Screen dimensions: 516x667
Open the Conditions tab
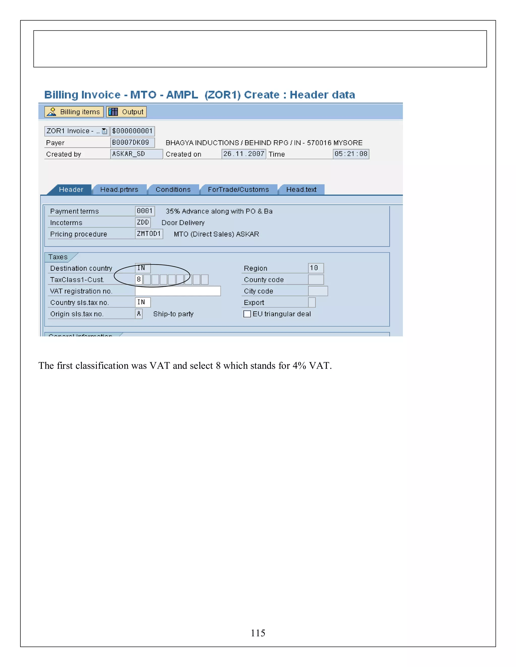tap(173, 190)
